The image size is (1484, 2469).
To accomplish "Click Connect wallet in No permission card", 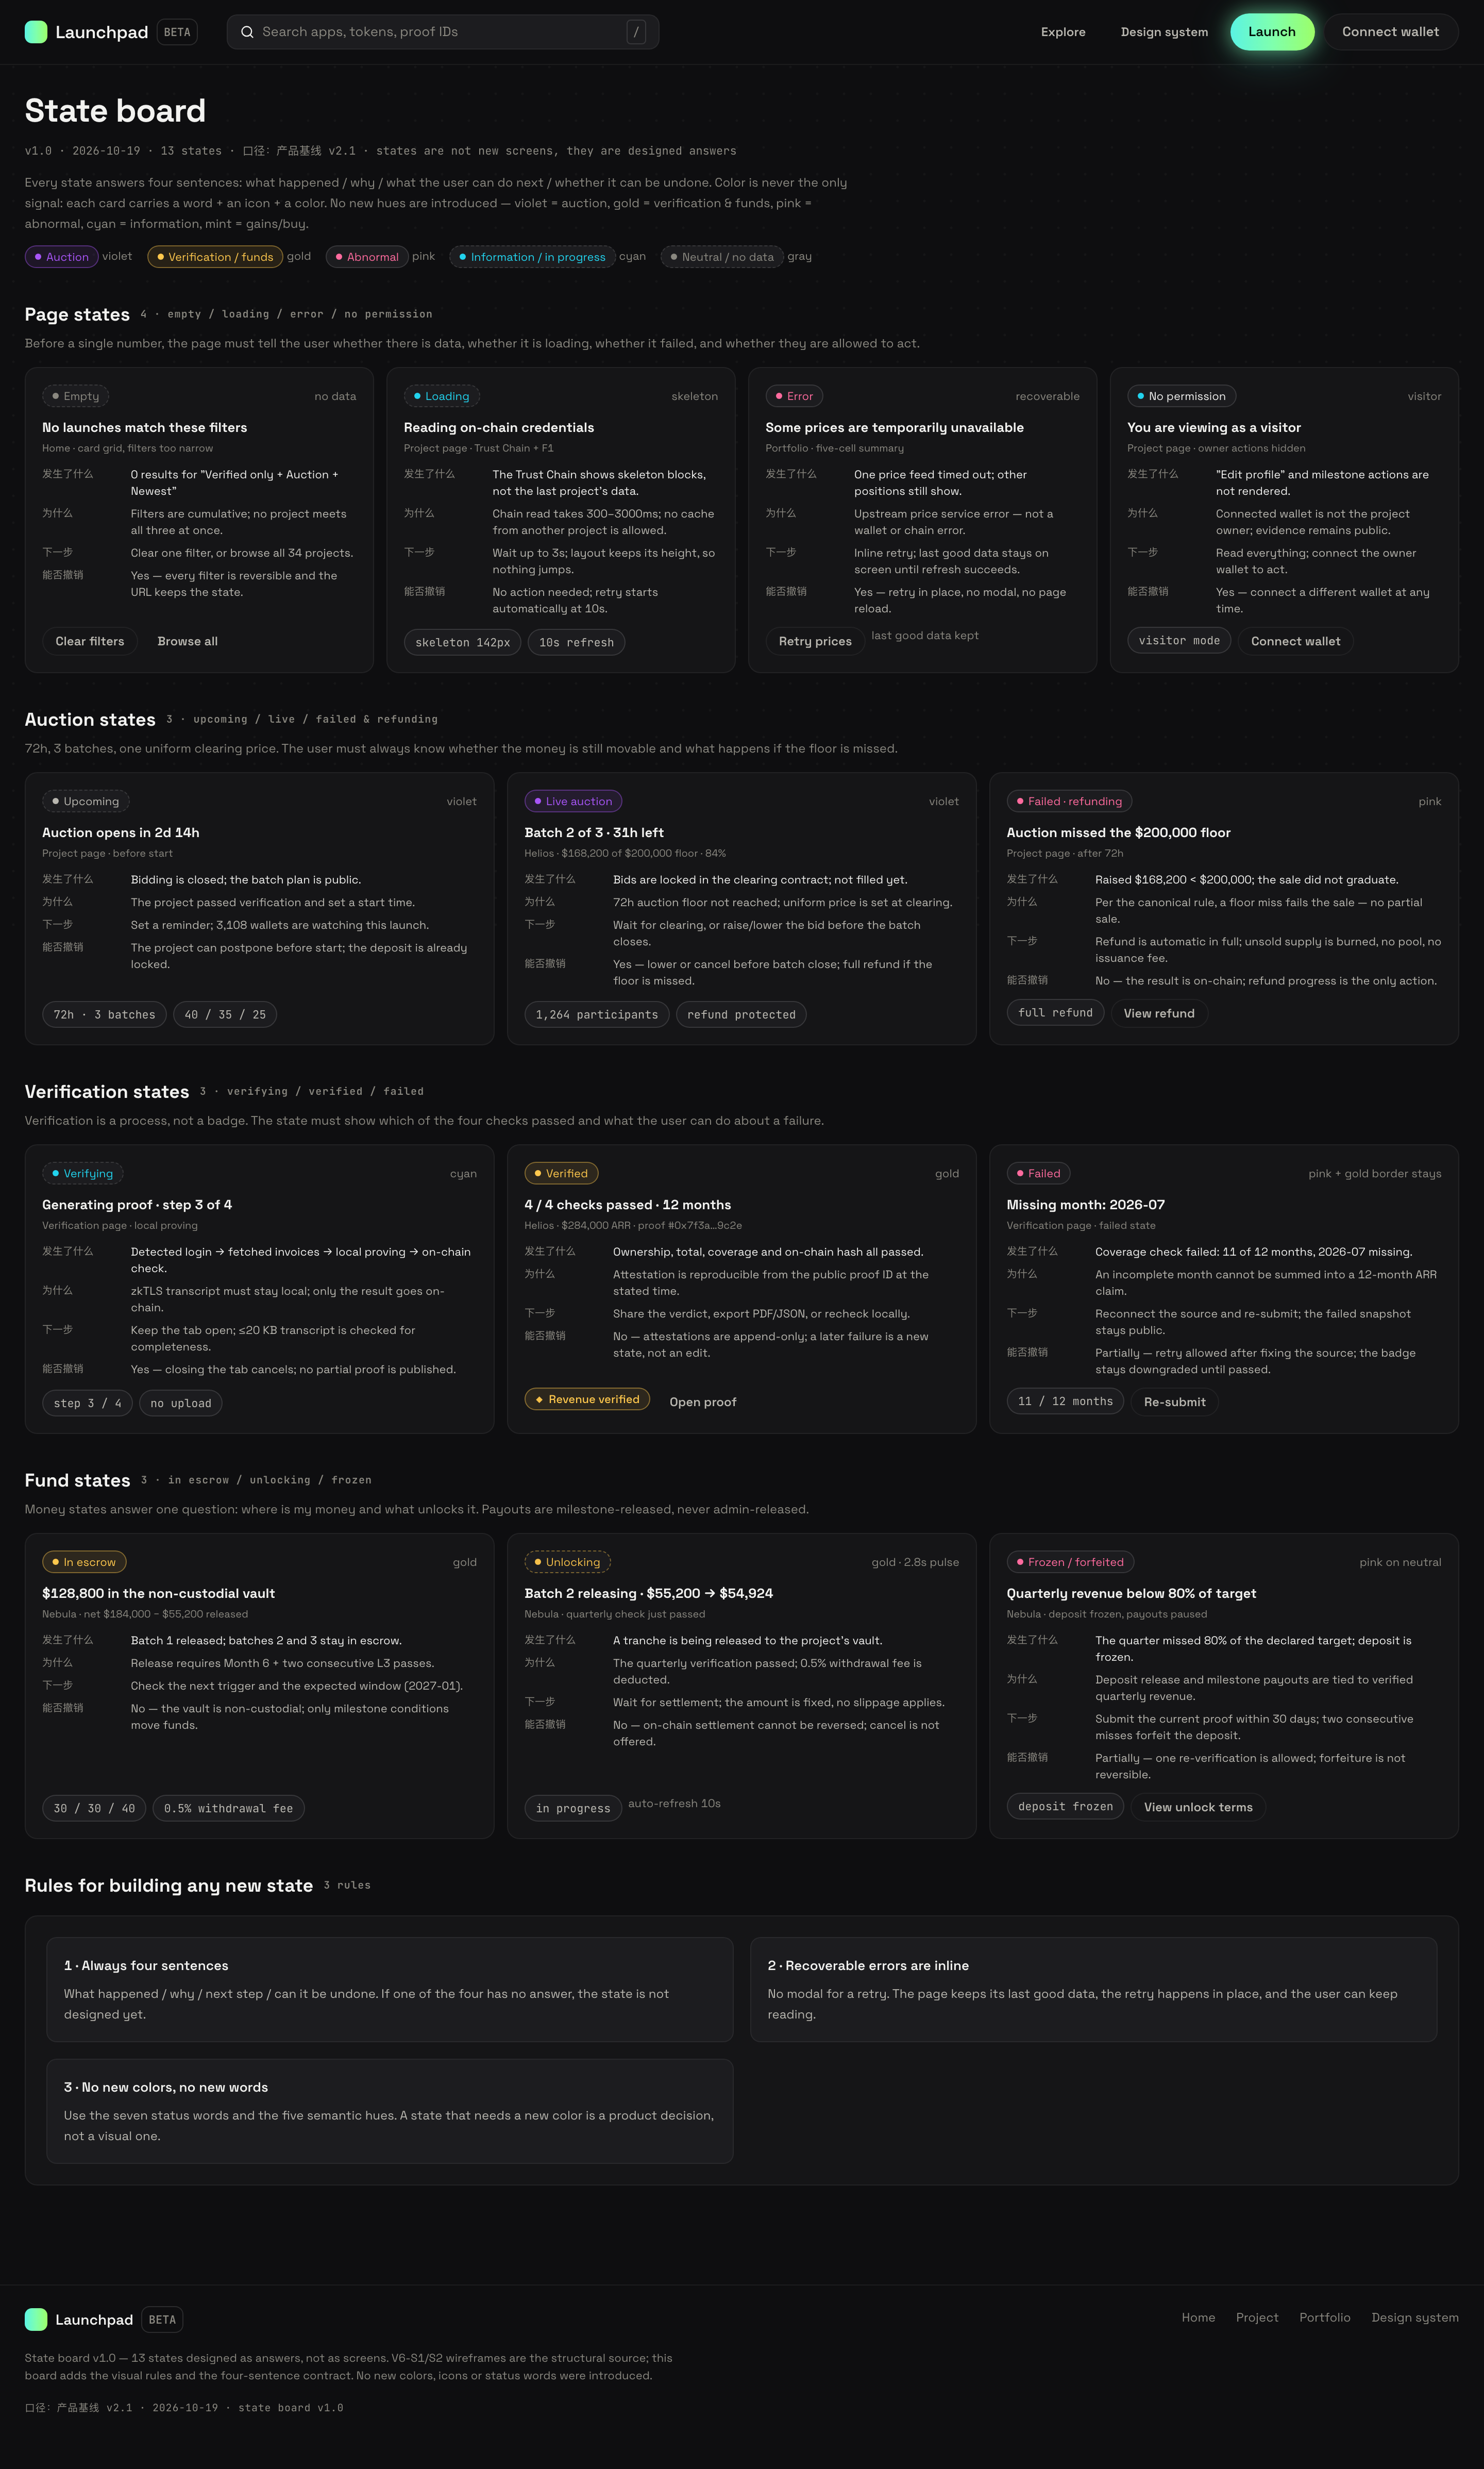I will (x=1295, y=641).
